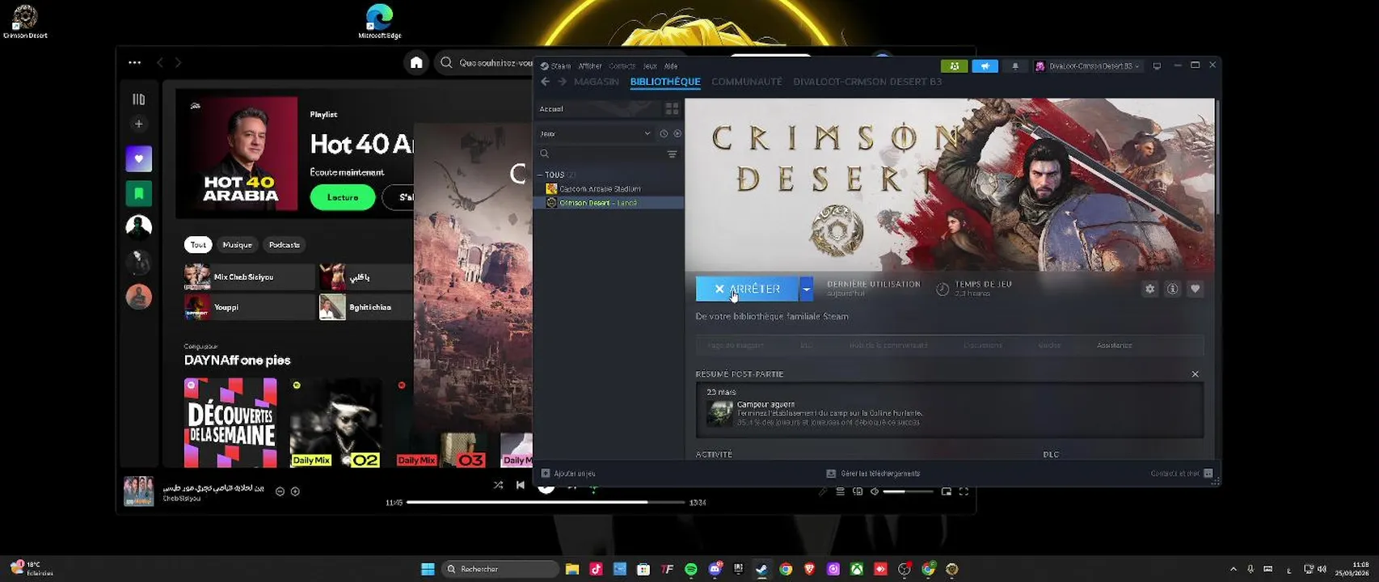Open Liked Songs purple heart tile

[138, 158]
